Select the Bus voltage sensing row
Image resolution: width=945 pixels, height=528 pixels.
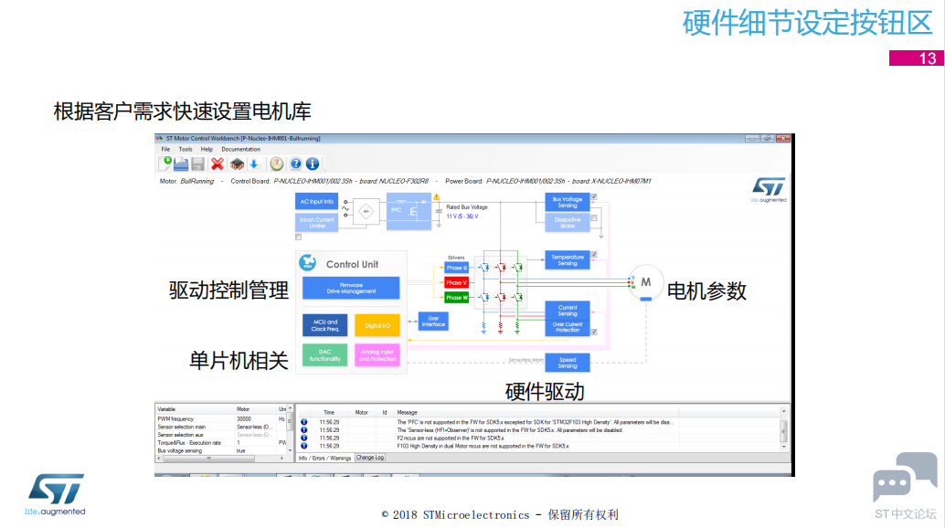(x=222, y=450)
